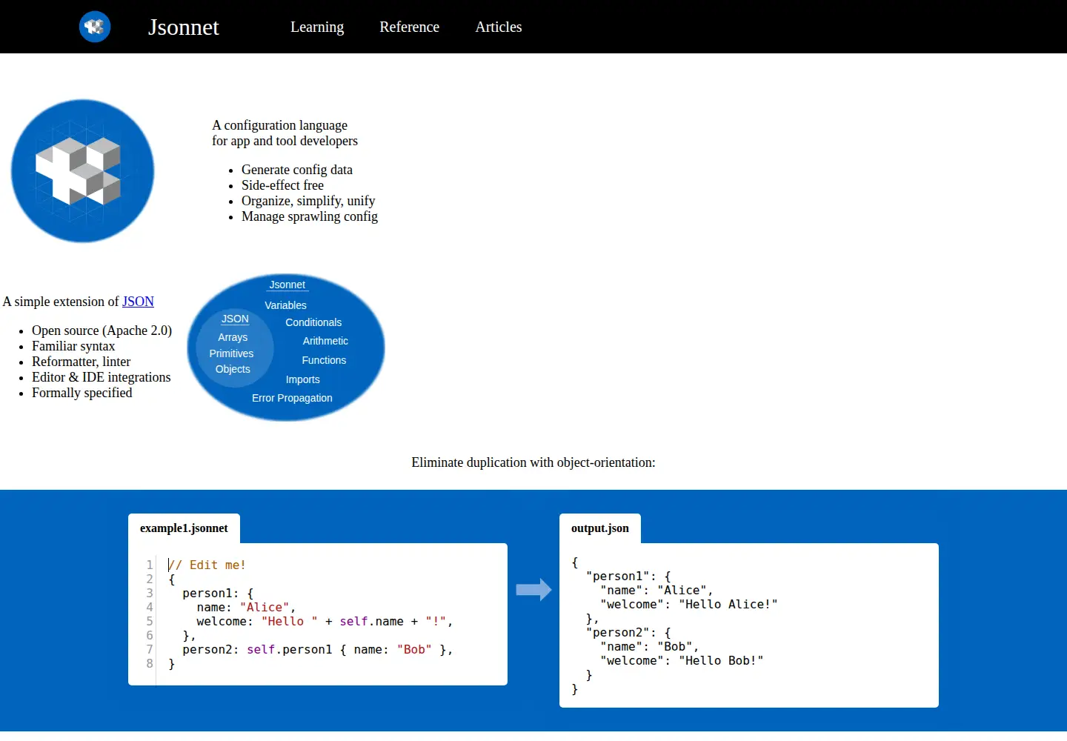Click the "Hello Bob!" output value
Image resolution: width=1067 pixels, height=741 pixels.
coord(720,661)
